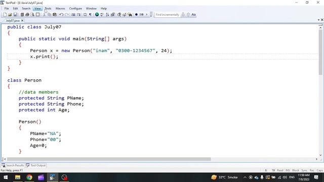
Task: Click the Sync indicator in status bar
Action: pos(304,170)
